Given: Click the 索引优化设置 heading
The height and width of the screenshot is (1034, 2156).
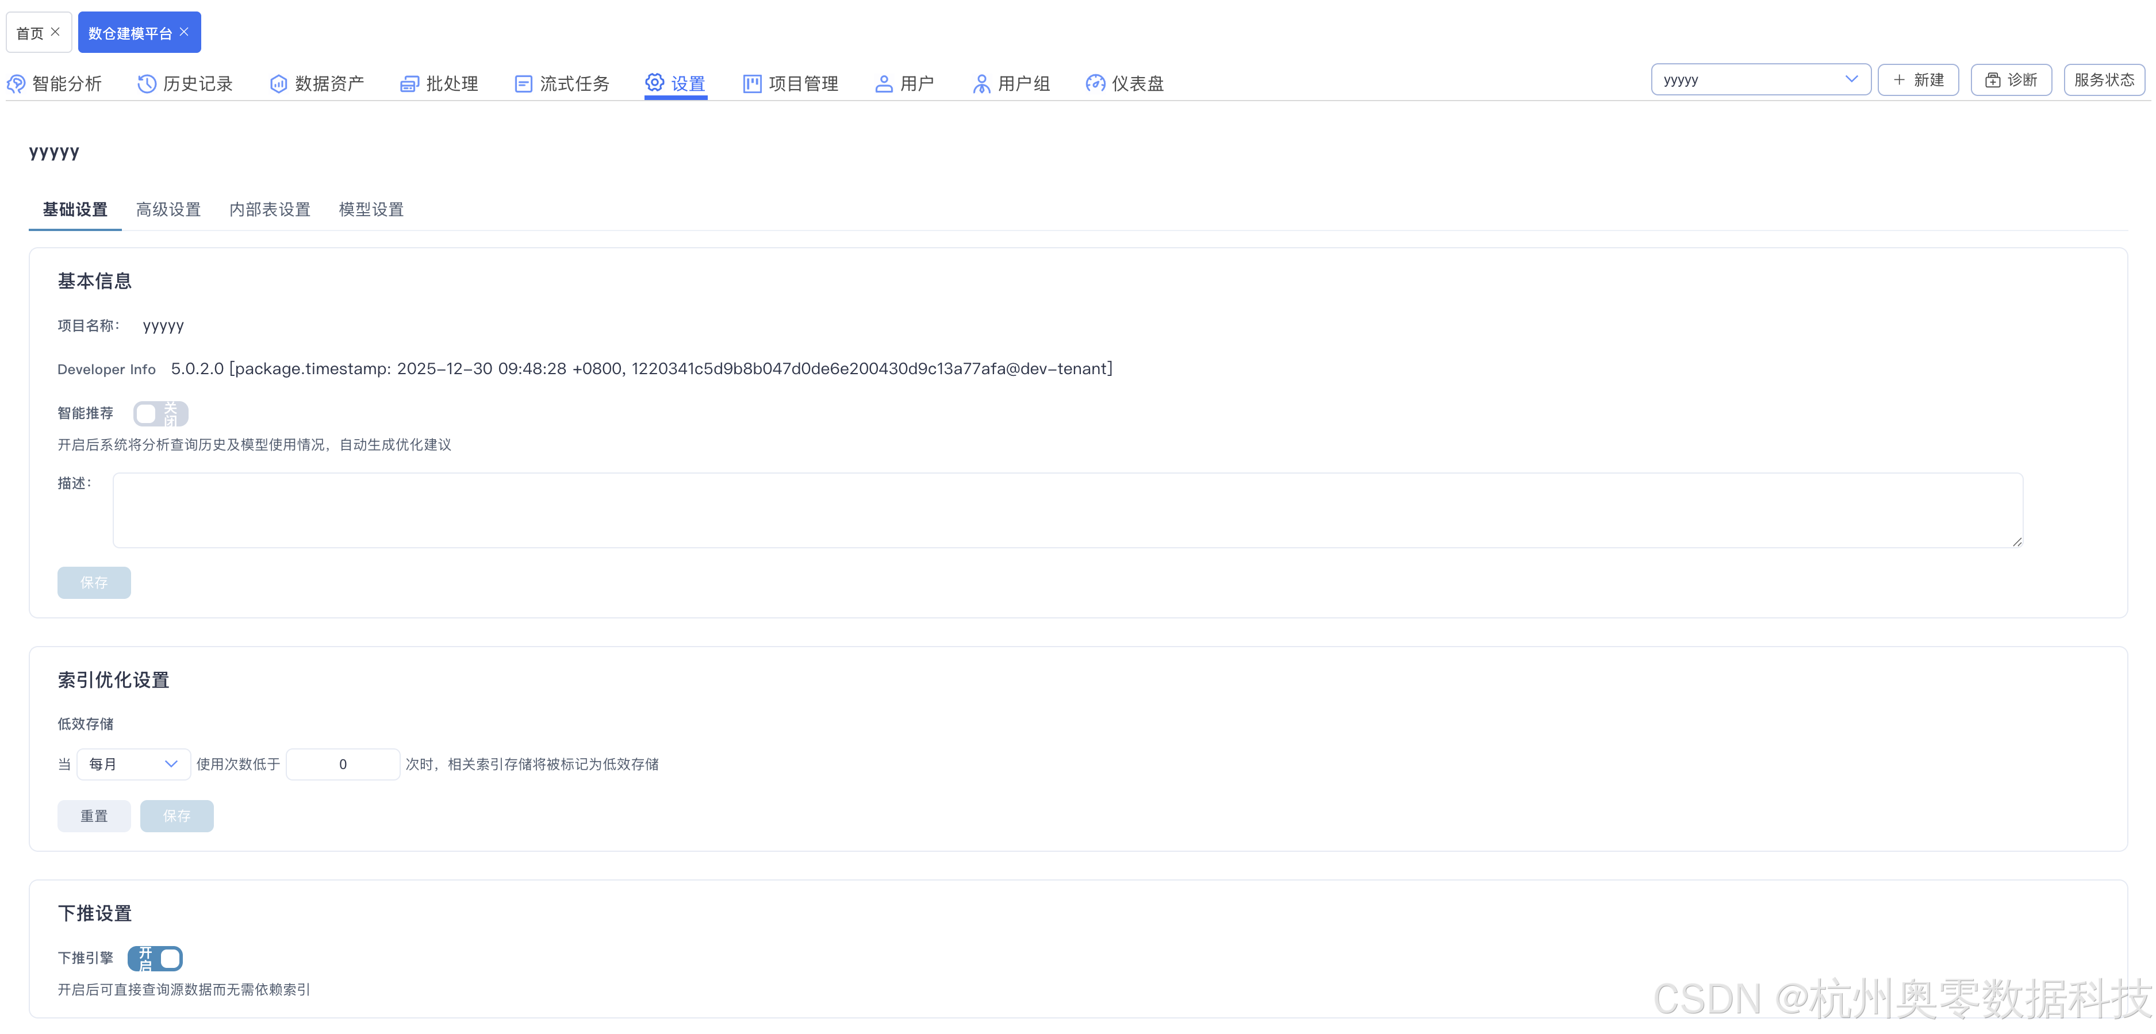Looking at the screenshot, I should 114,680.
